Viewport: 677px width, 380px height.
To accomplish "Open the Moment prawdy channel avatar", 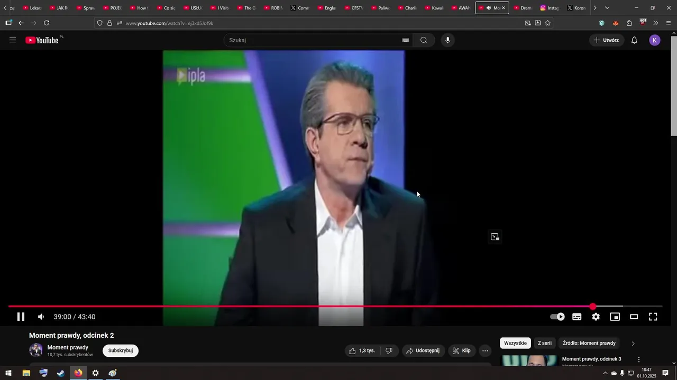I will point(36,350).
